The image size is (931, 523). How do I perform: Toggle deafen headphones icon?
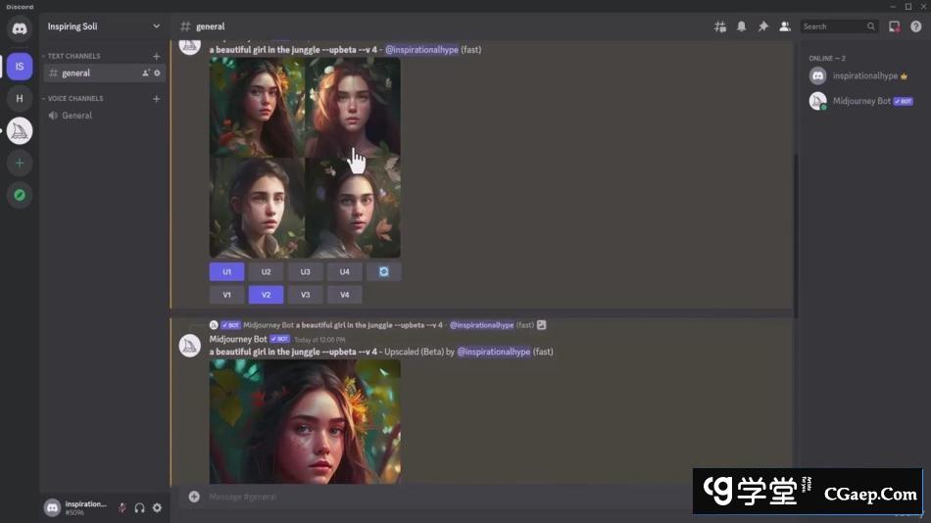tap(140, 507)
